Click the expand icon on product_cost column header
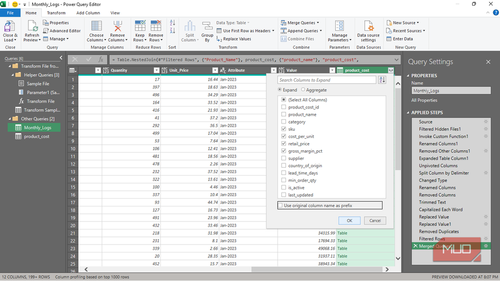 (x=391, y=70)
